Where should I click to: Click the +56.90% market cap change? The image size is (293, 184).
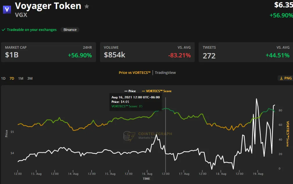coord(80,55)
